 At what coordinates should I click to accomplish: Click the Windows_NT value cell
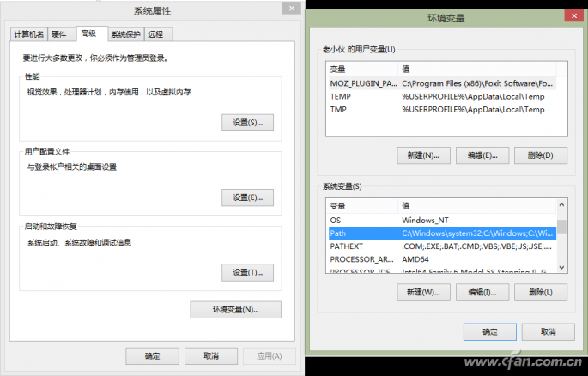click(x=425, y=220)
